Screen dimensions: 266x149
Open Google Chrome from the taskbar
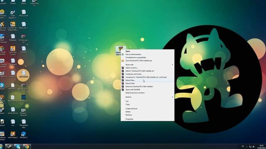[27, 147]
